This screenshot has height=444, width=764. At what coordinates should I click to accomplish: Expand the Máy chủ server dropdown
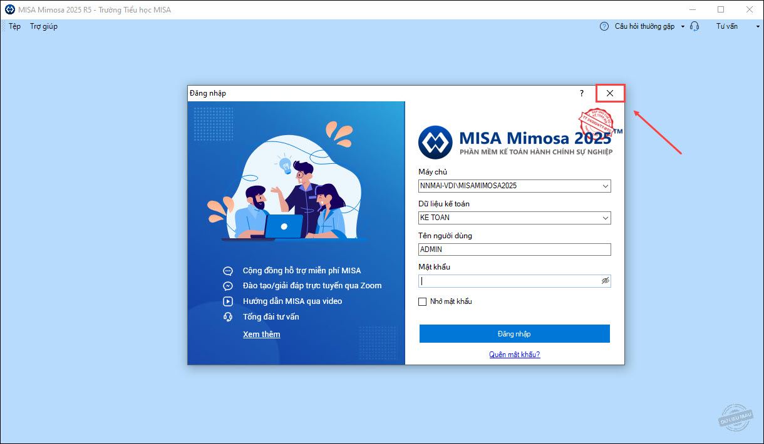(x=605, y=186)
